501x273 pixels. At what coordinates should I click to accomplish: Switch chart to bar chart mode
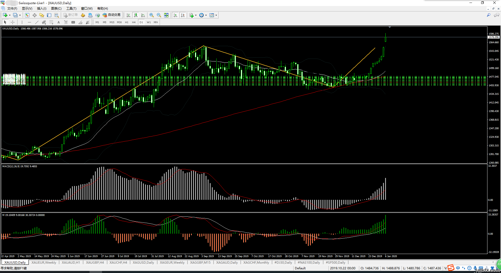pyautogui.click(x=128, y=15)
